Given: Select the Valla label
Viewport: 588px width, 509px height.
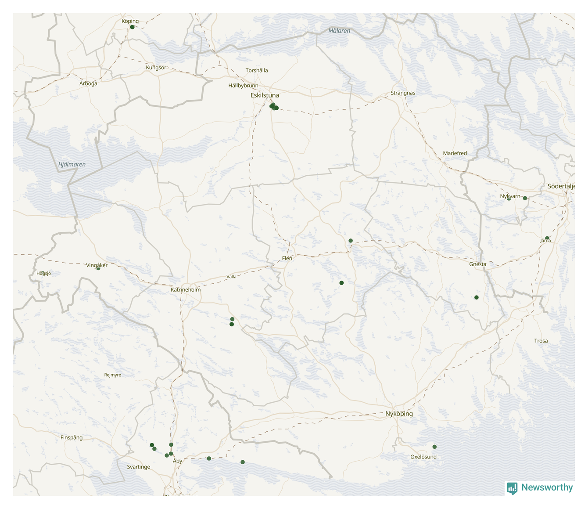Looking at the screenshot, I should [231, 277].
